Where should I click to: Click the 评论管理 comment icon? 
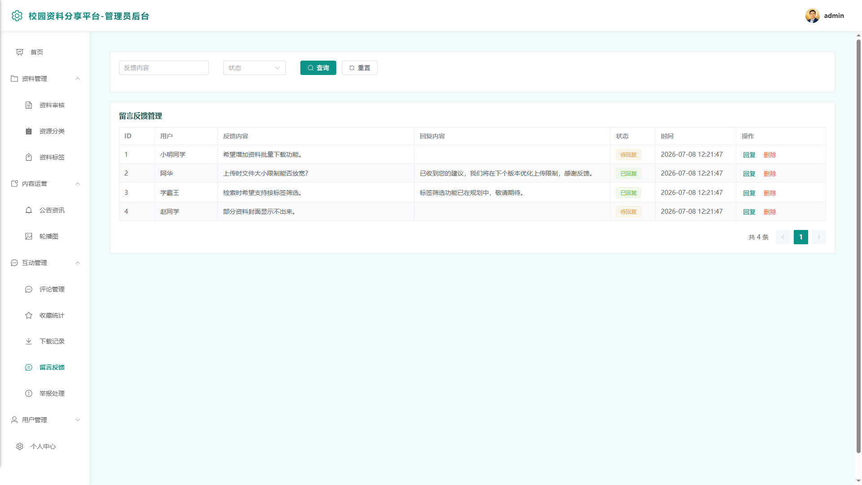pos(29,289)
